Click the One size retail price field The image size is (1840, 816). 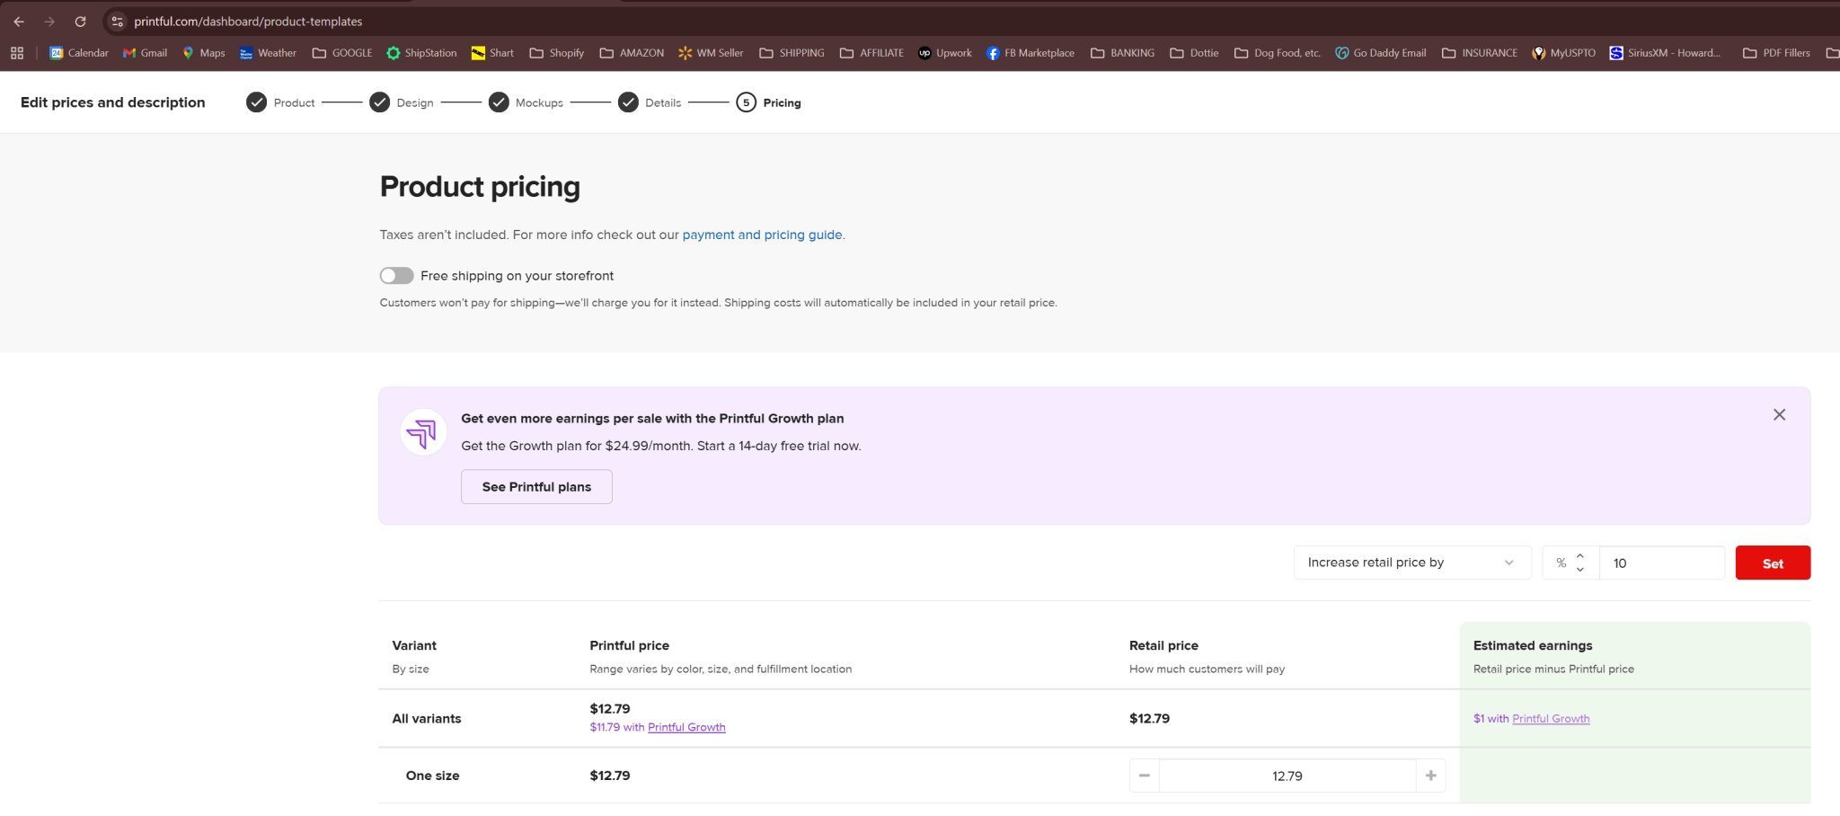[1287, 776]
